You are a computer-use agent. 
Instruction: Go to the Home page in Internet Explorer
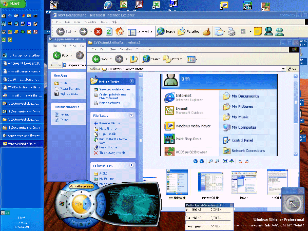pyautogui.click(x=120, y=31)
